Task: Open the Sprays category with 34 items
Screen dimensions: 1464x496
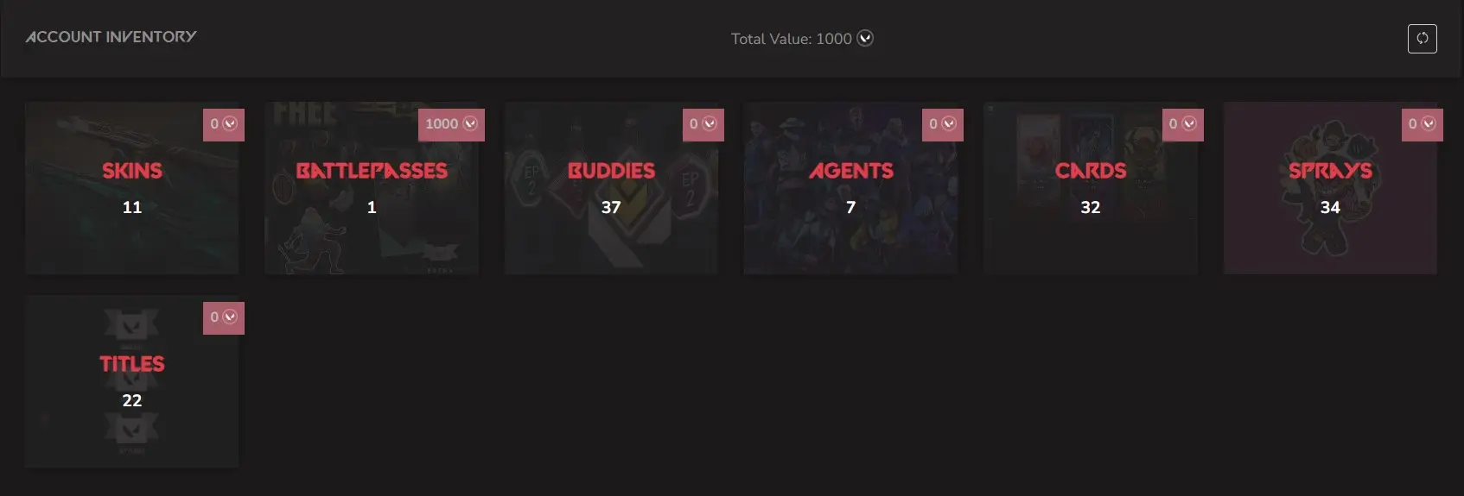Action: [1331, 188]
